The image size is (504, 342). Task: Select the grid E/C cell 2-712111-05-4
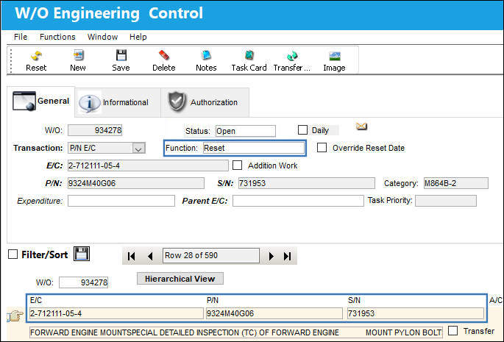pyautogui.click(x=116, y=313)
